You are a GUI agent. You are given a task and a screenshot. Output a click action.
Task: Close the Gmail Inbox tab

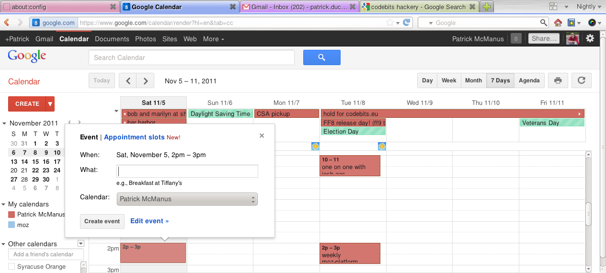click(x=353, y=7)
